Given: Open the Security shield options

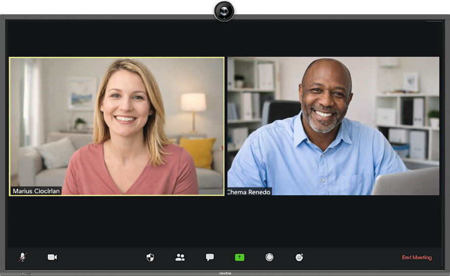Looking at the screenshot, I should point(150,257).
